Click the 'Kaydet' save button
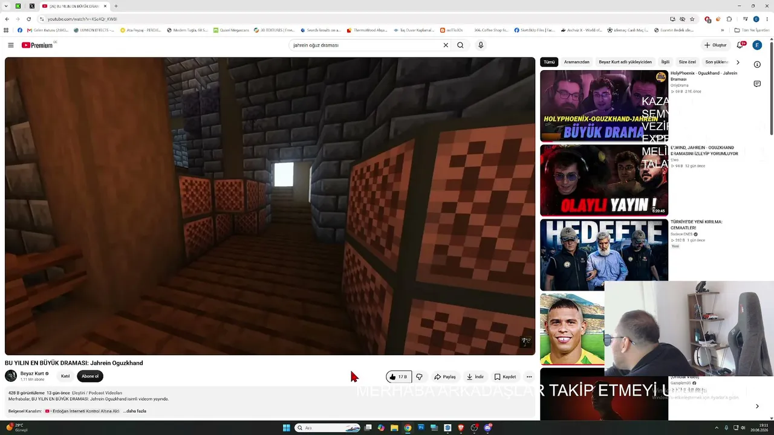 point(505,377)
